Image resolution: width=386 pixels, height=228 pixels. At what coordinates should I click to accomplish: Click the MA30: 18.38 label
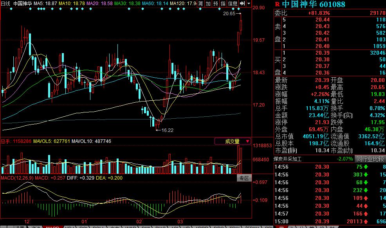pos(128,4)
